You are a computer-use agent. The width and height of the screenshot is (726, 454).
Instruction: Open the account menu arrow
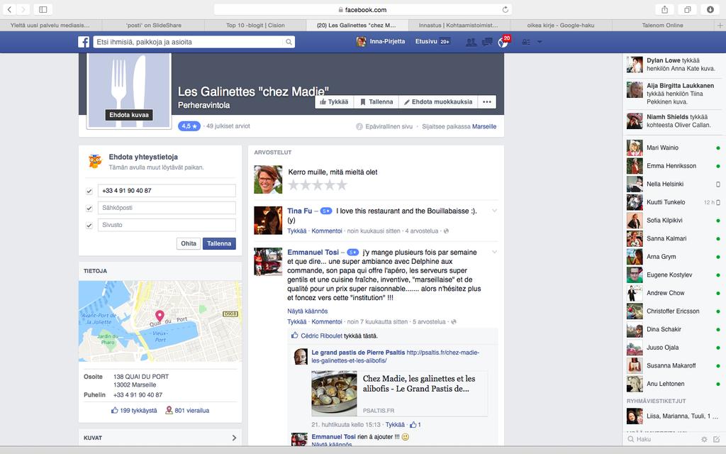point(540,42)
